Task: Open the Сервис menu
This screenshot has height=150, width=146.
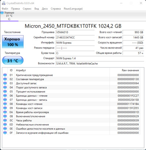Action: pos(27,9)
